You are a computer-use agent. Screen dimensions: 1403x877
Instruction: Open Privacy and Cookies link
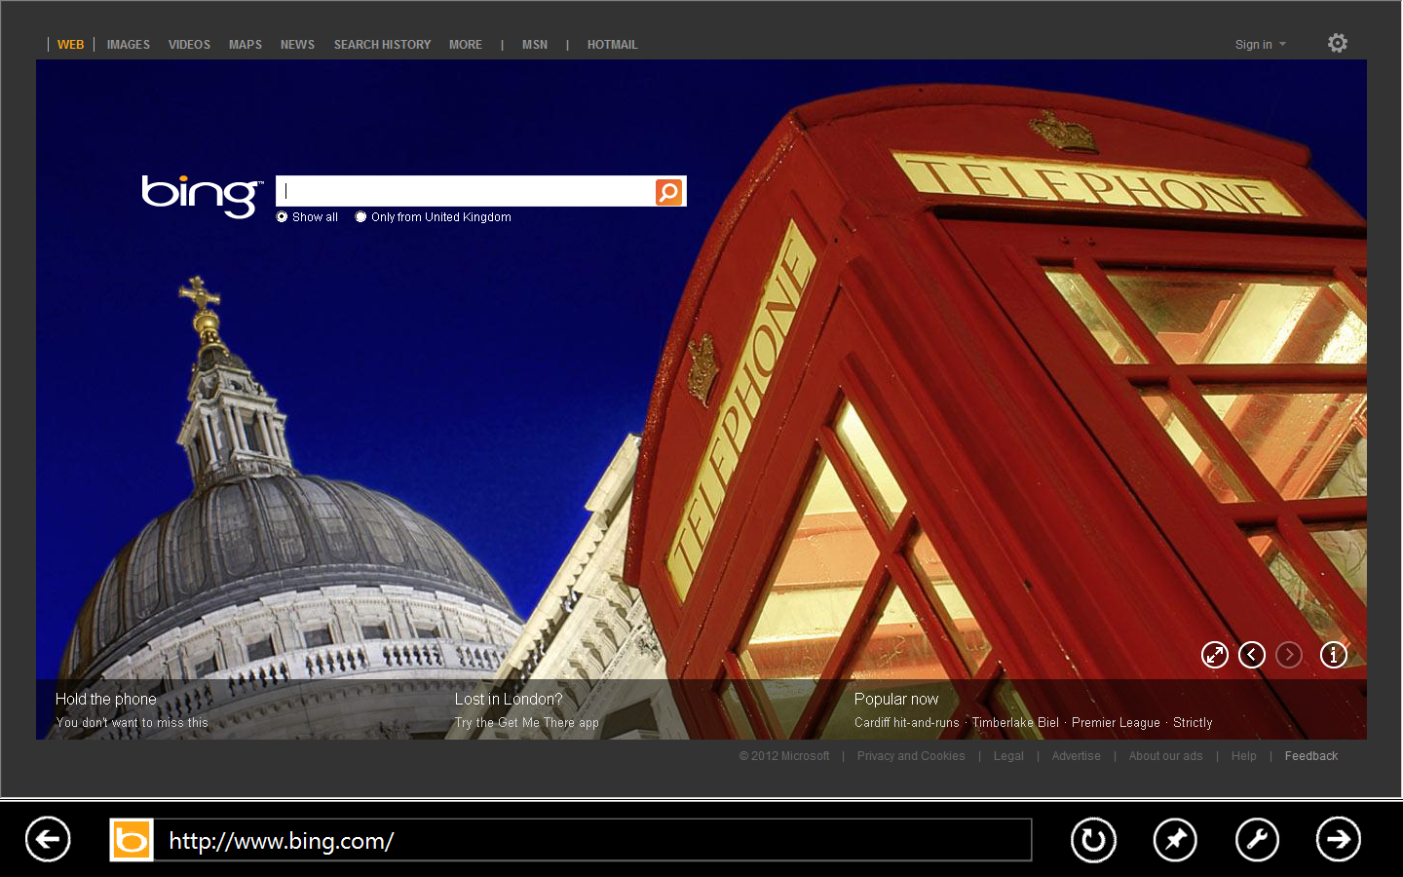911,756
